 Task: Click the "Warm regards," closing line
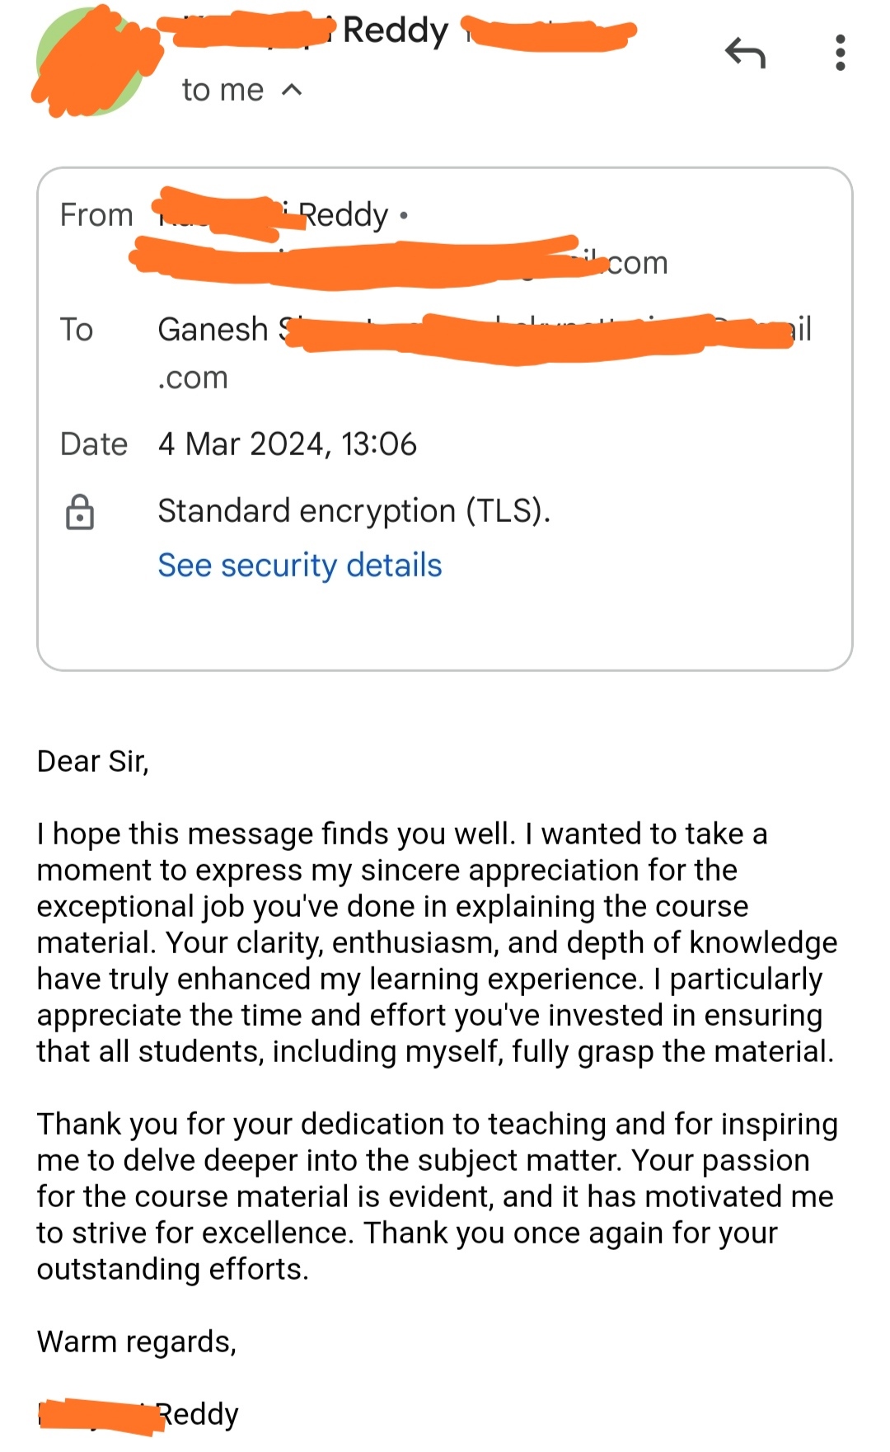point(137,1342)
